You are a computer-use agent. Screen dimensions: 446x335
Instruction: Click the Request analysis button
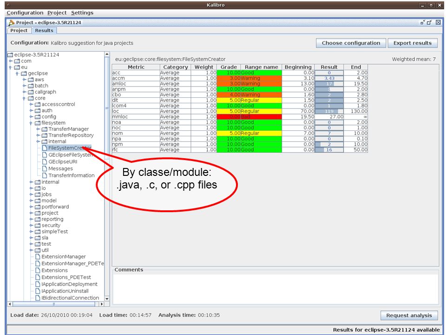click(x=409, y=315)
